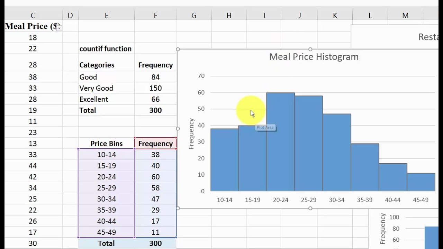The image size is (443, 249).
Task: Select column K header
Action: tap(335, 15)
